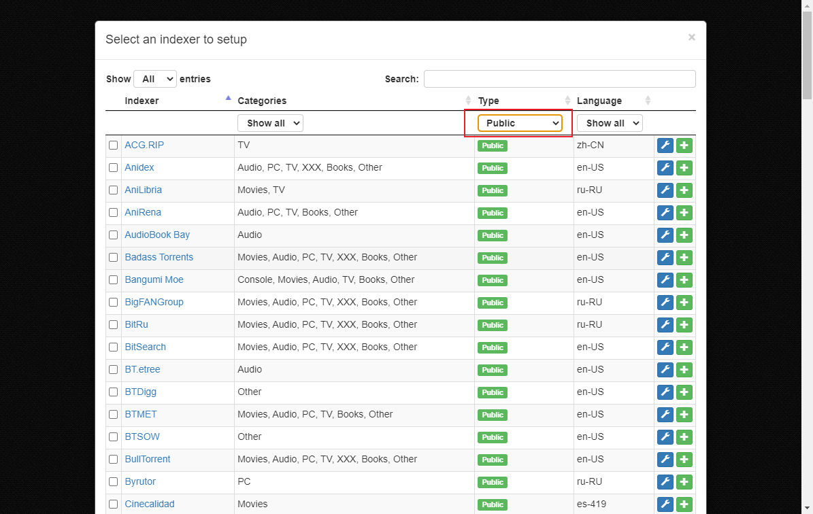Check the BullTorrent checkbox

point(113,459)
